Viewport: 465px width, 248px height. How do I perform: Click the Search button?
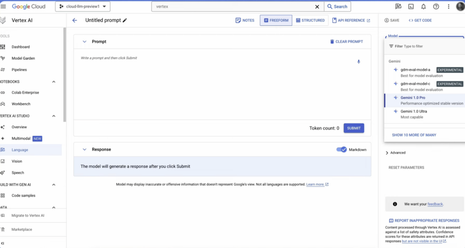[337, 6]
